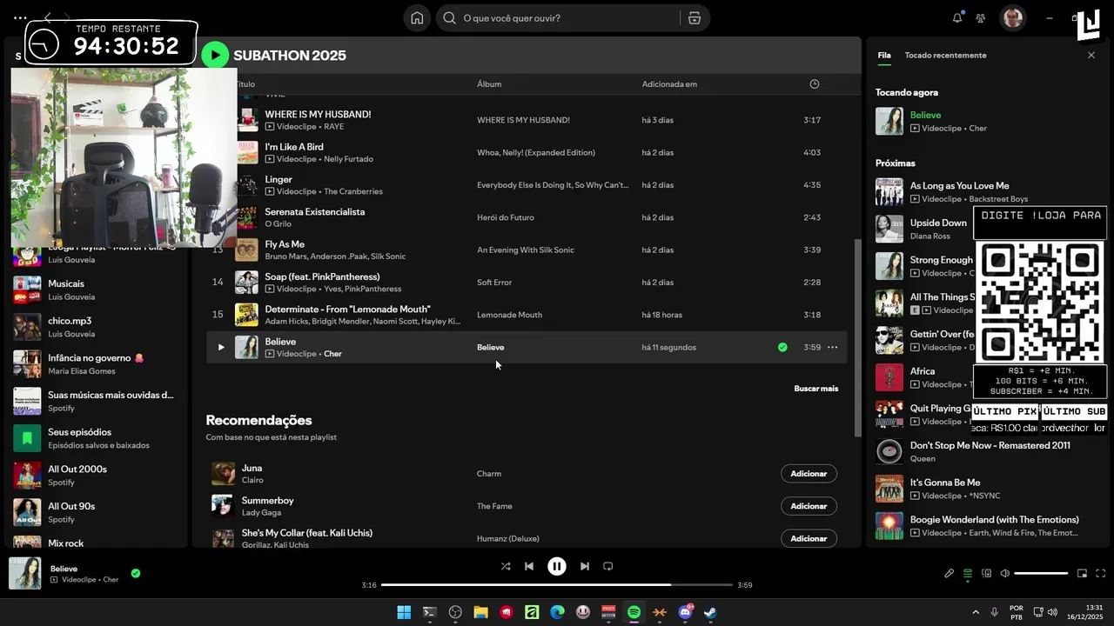Image resolution: width=1114 pixels, height=626 pixels.
Task: Toggle repeat mode
Action: (x=608, y=566)
